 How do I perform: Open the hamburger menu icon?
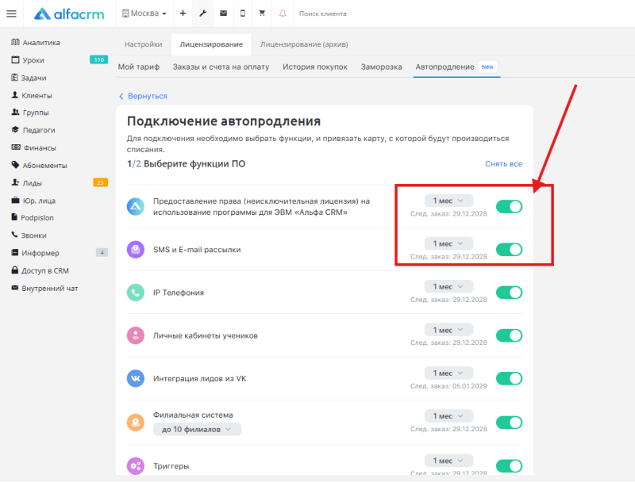(x=11, y=13)
